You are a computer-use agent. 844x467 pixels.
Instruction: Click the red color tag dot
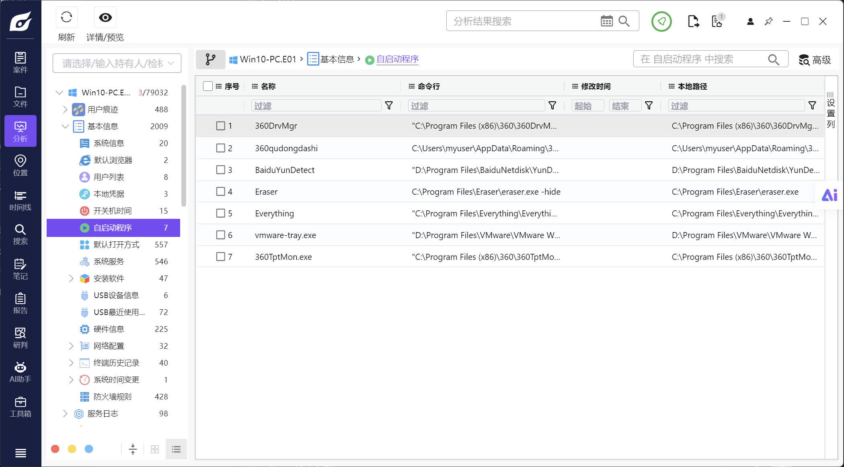pos(55,449)
